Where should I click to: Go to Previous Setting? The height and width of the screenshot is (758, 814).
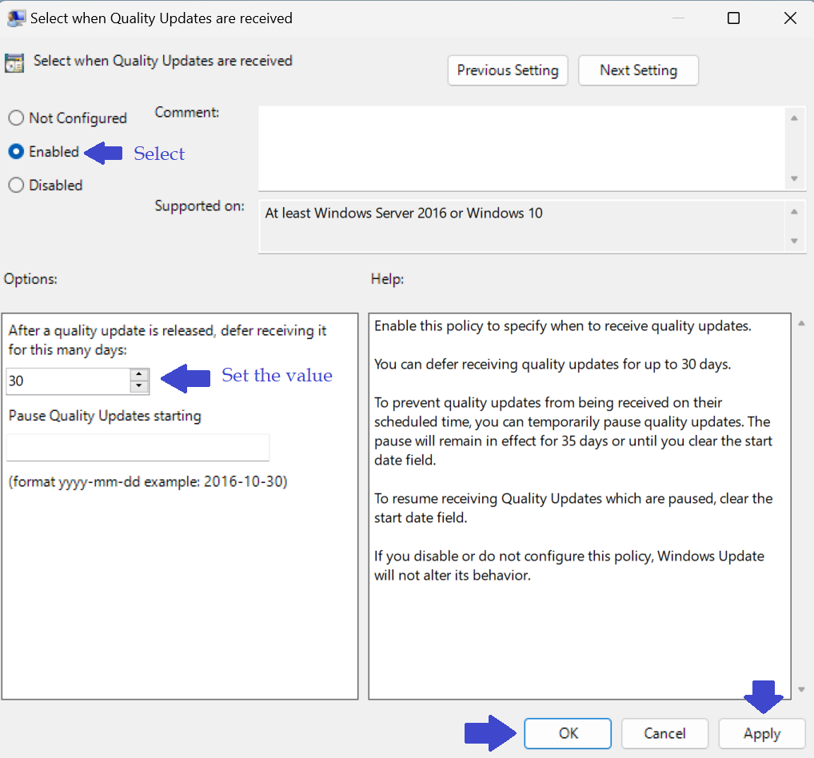(x=508, y=70)
